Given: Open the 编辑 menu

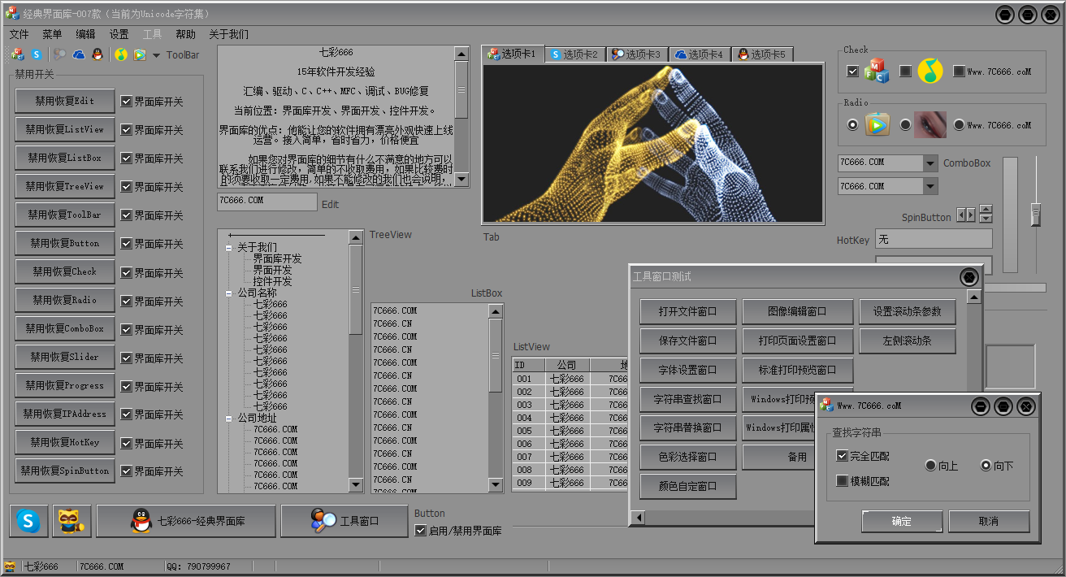Looking at the screenshot, I should coord(85,34).
